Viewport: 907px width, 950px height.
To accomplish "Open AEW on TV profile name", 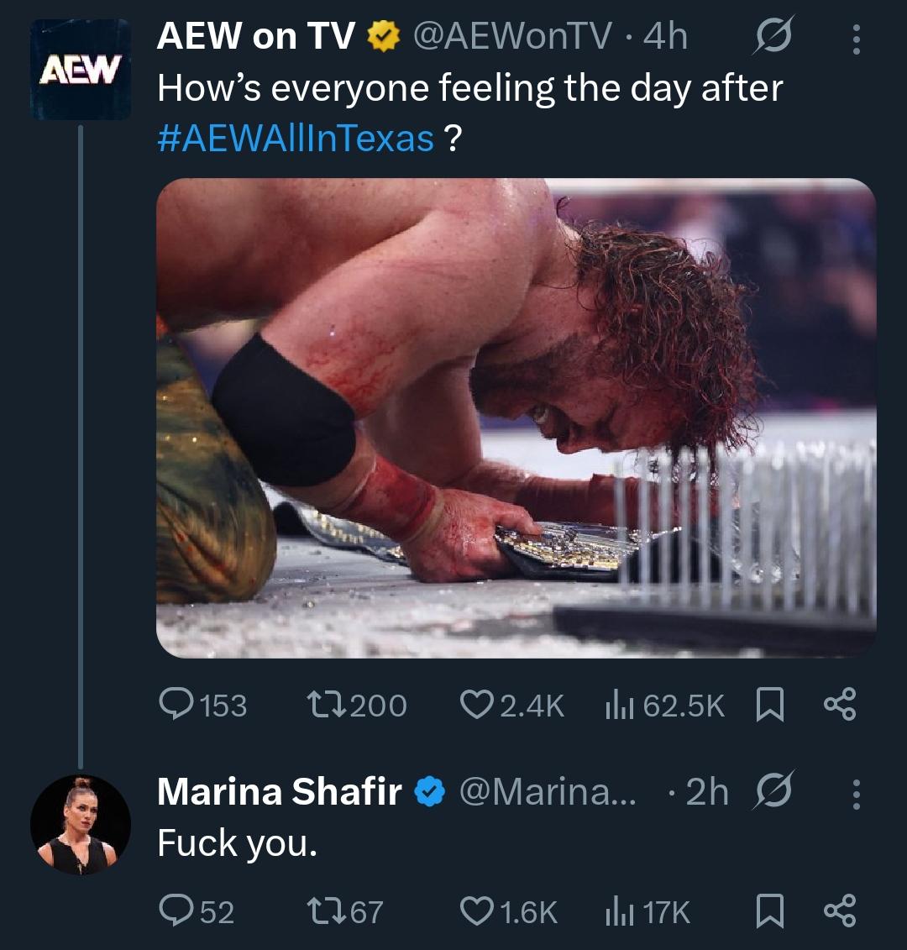I will click(x=255, y=35).
